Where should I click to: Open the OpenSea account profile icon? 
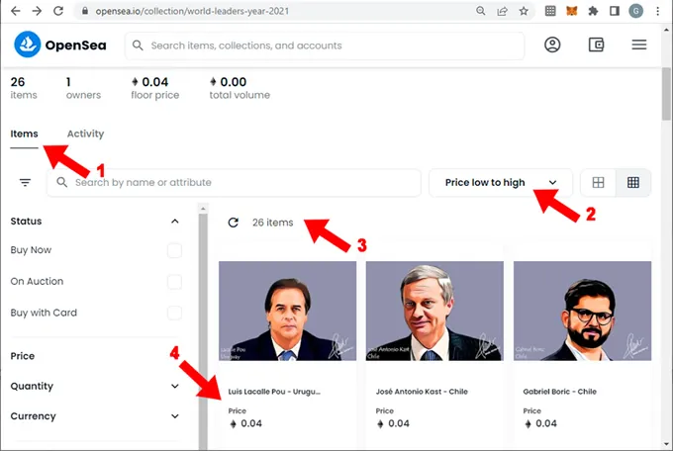click(552, 45)
